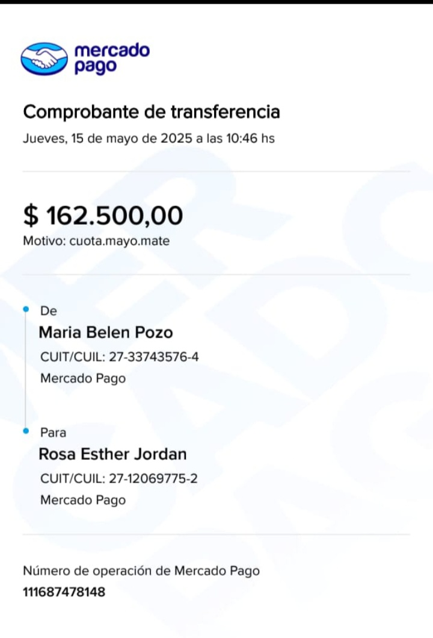Viewport: 433px width, 638px height.
Task: Select operation number 111687478148
Action: (64, 592)
